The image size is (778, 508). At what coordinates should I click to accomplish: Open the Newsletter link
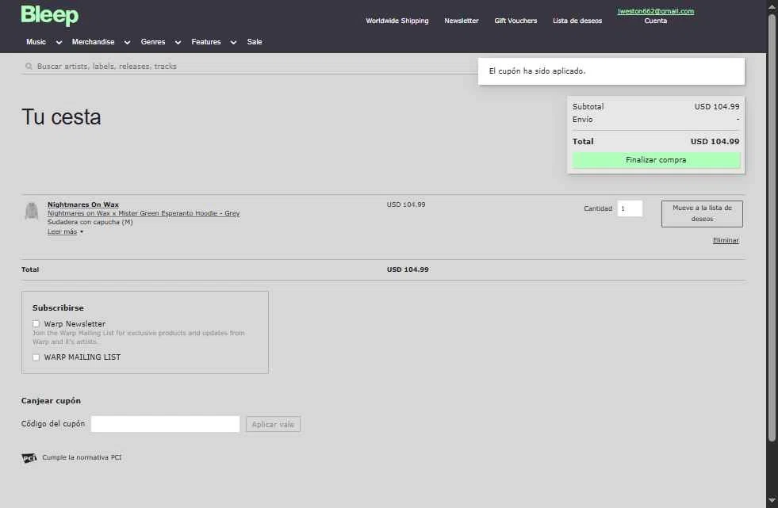(462, 21)
